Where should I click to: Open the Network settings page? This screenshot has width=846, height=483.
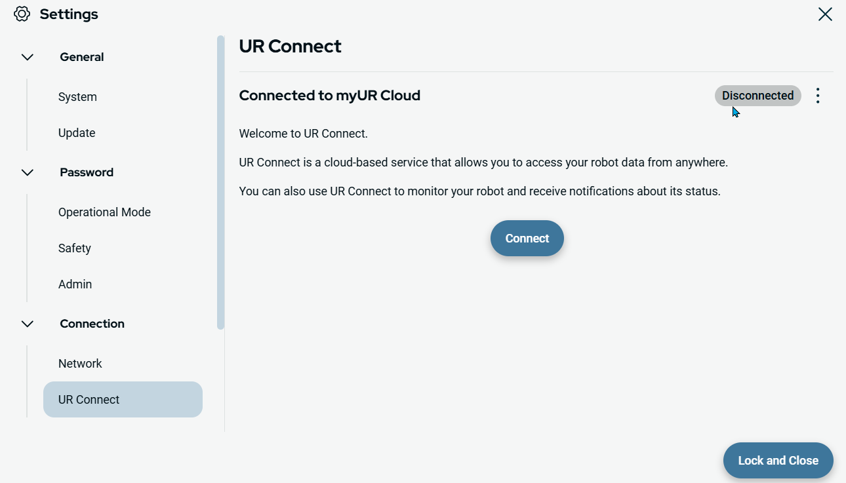(x=80, y=364)
